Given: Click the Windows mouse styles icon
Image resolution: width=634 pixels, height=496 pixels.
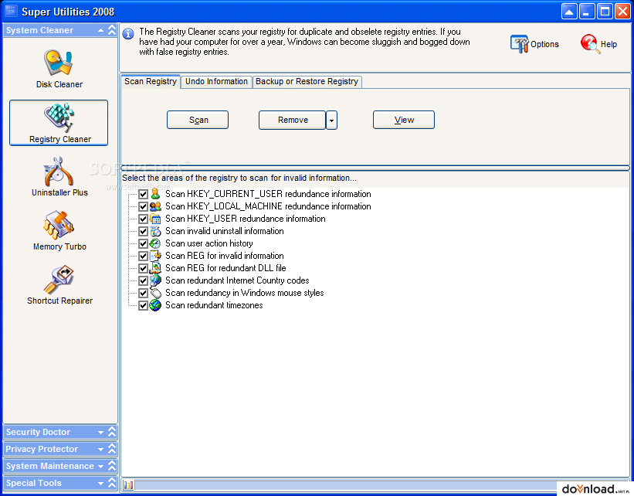Looking at the screenshot, I should point(155,293).
